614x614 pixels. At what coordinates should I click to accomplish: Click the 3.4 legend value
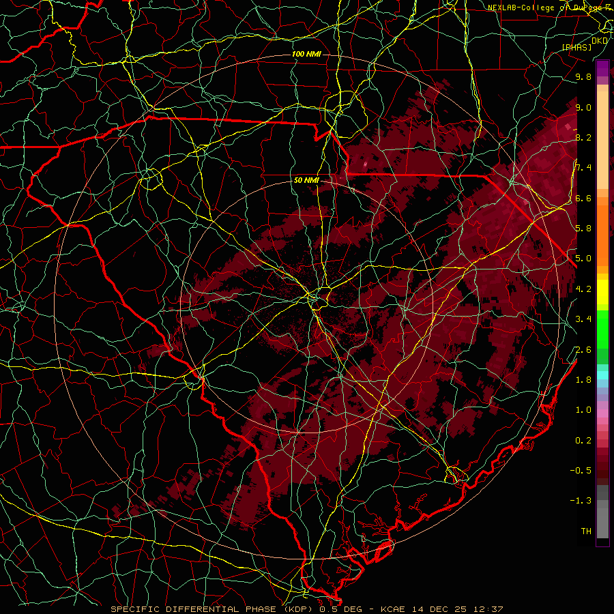583,319
